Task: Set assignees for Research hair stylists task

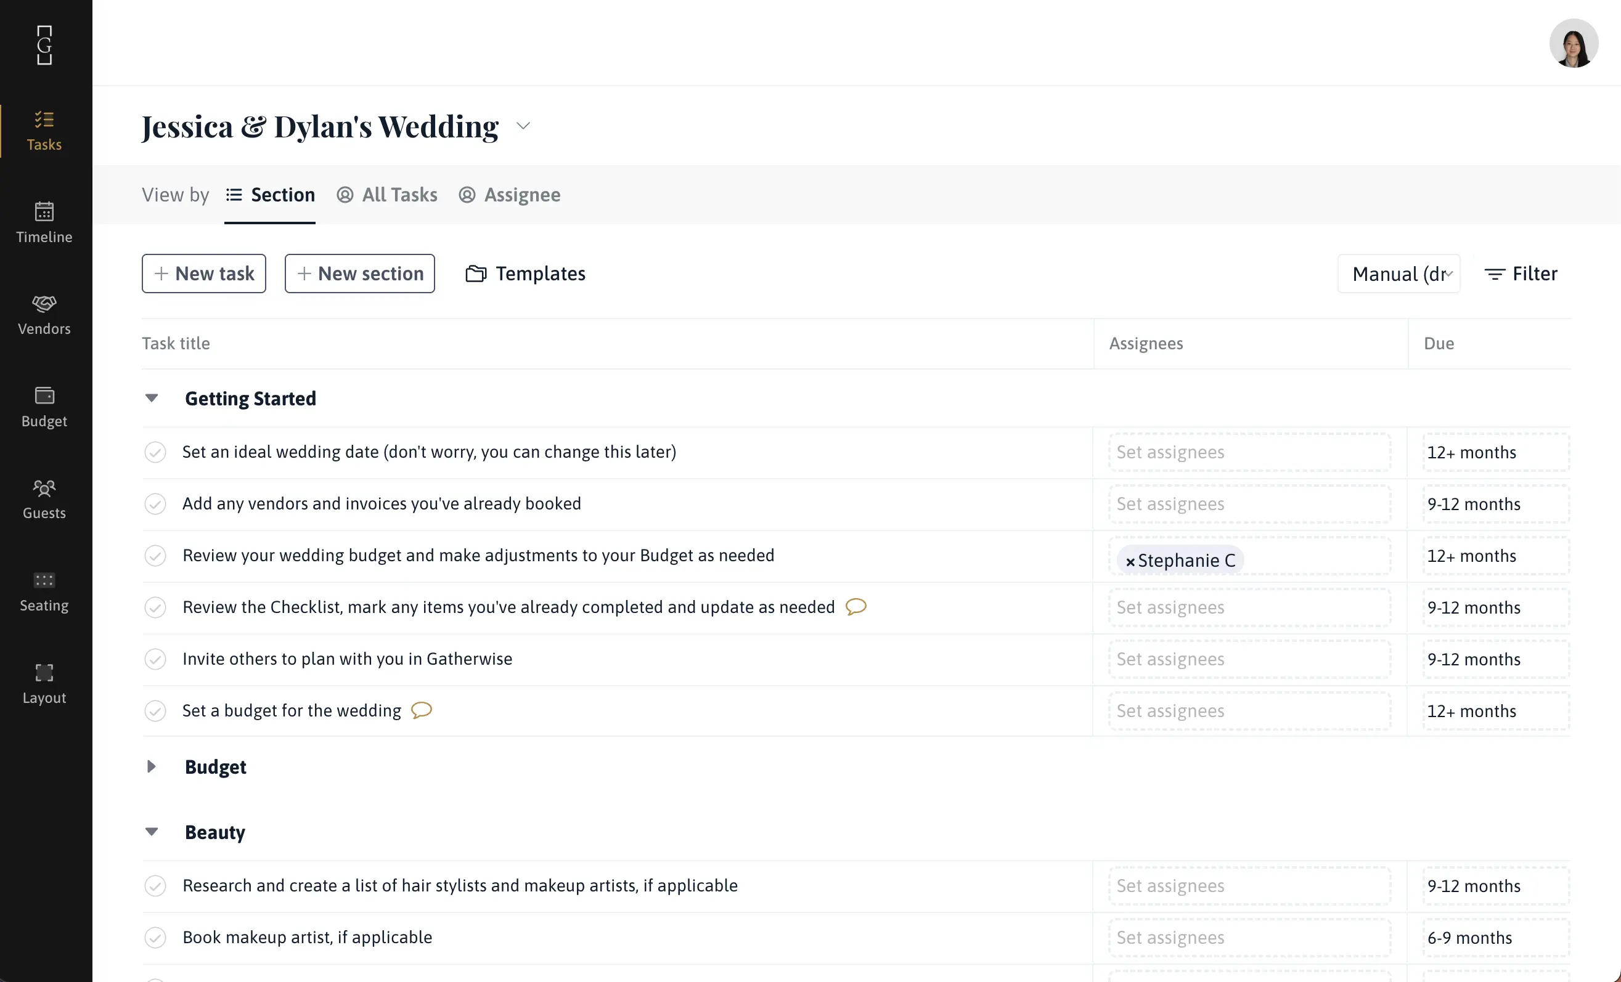Action: coord(1249,887)
